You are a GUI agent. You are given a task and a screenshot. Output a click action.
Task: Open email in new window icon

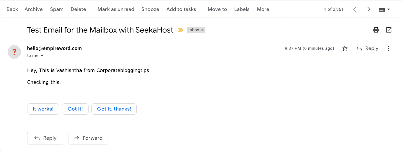(x=389, y=30)
